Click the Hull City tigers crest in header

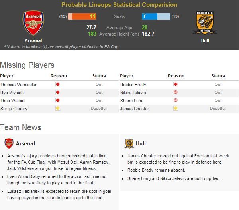point(205,23)
